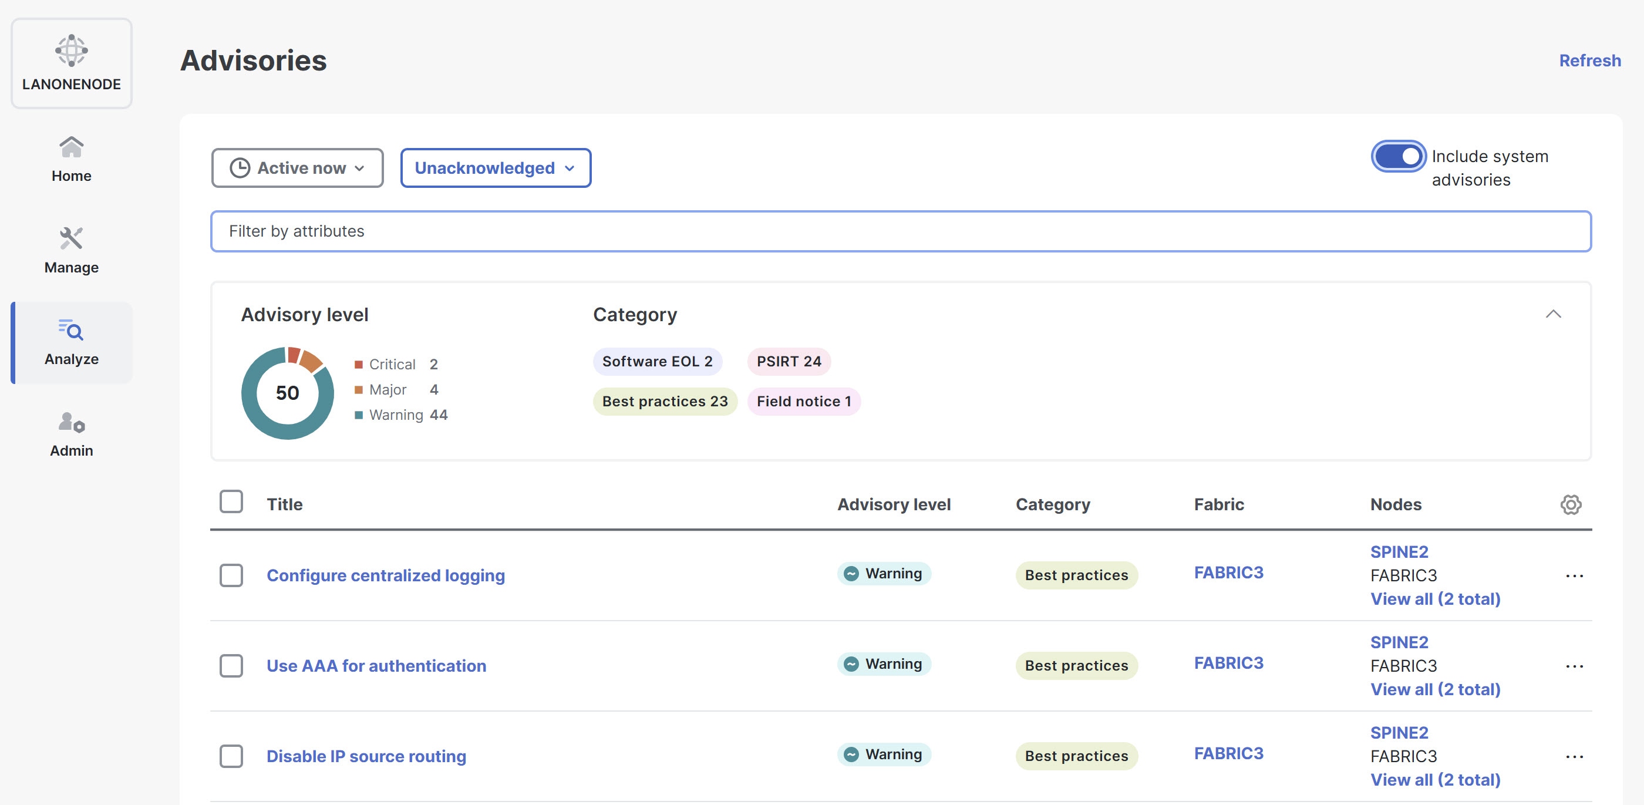Open more actions for Configure centralized logging
This screenshot has height=805, width=1644.
coord(1574,576)
